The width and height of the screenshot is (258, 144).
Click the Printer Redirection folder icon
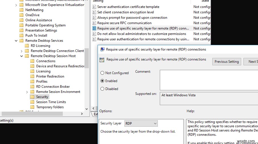[x=32, y=76]
